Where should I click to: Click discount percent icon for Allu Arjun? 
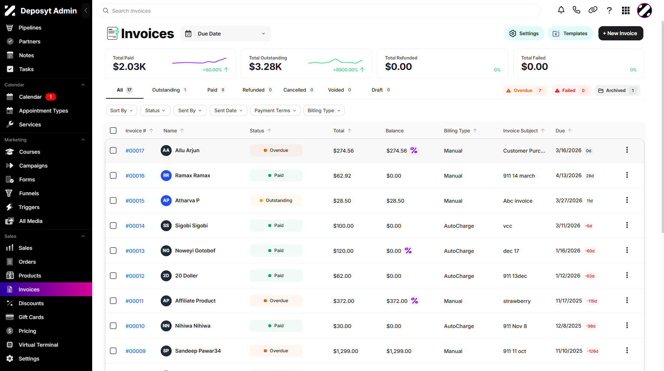coord(414,150)
